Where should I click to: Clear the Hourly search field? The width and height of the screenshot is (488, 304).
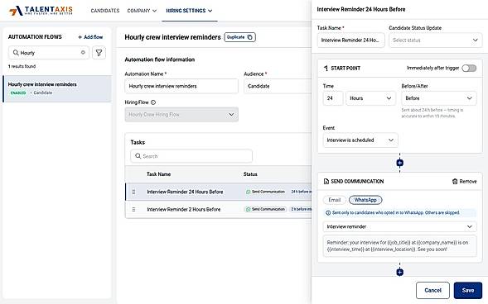point(83,52)
